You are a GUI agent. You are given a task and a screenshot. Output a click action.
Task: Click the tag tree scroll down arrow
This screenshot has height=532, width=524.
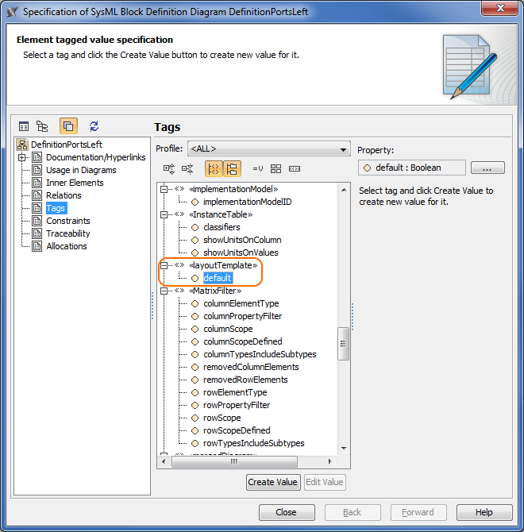coord(344,449)
